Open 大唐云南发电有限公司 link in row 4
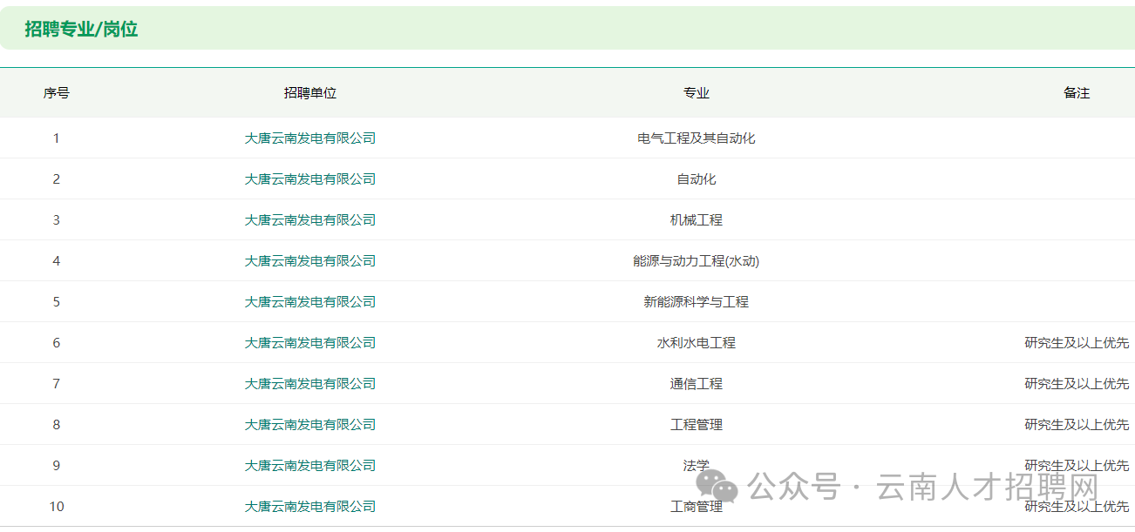This screenshot has width=1135, height=532. (x=309, y=260)
